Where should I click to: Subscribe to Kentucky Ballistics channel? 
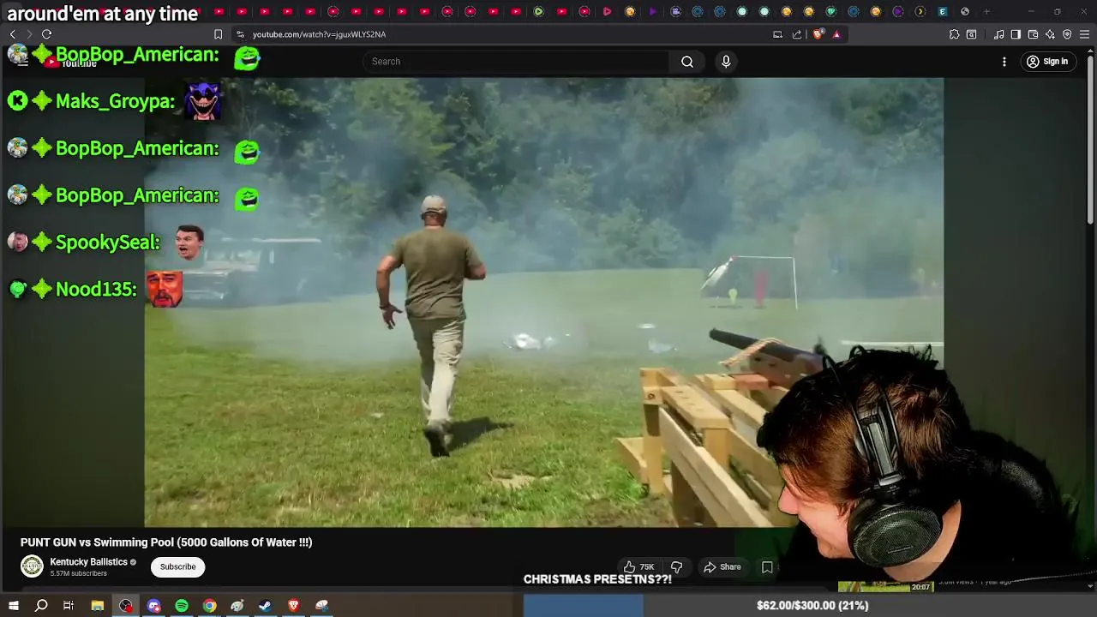pos(177,566)
